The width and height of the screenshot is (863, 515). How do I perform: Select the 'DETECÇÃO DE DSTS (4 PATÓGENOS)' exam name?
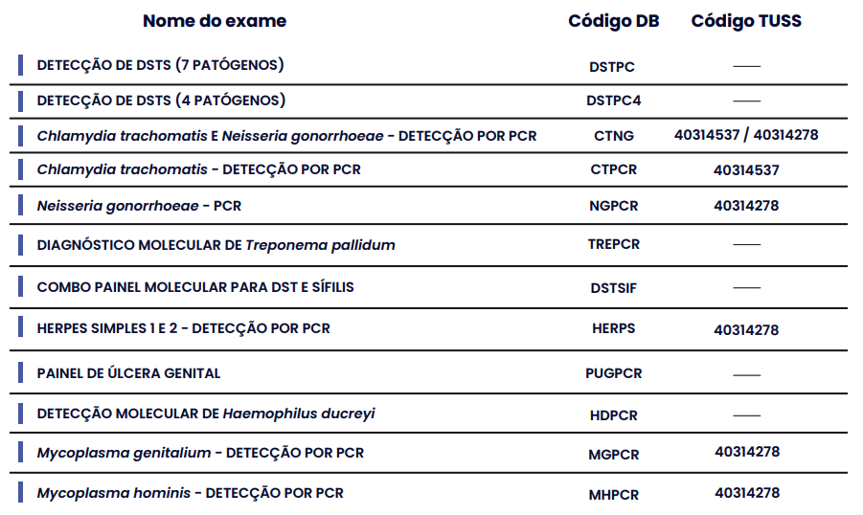click(x=161, y=101)
